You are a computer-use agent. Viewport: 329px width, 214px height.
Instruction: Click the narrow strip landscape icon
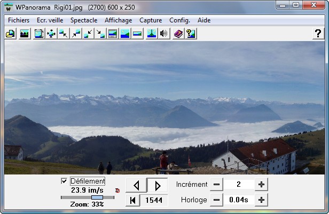(137, 34)
